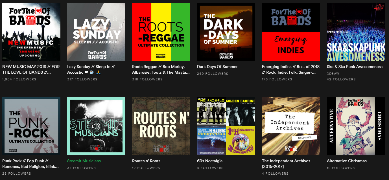Open the 'Spawn' creator link
Image resolution: width=389 pixels, height=180 pixels.
point(333,73)
